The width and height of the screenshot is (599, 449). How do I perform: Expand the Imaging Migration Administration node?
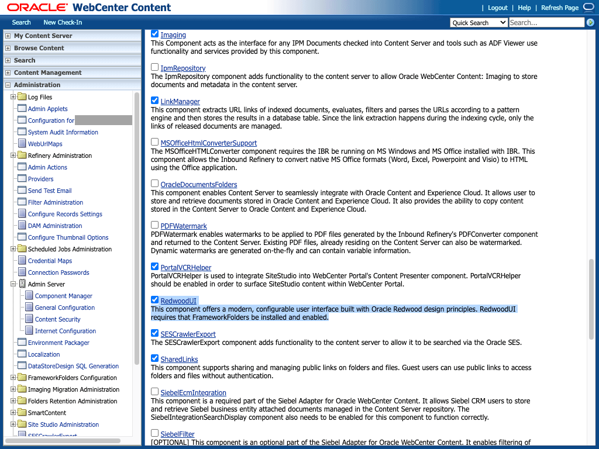tap(13, 389)
